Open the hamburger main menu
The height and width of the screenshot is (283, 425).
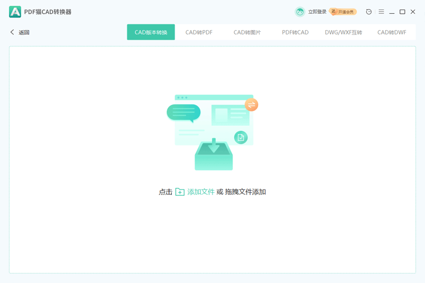tap(381, 12)
